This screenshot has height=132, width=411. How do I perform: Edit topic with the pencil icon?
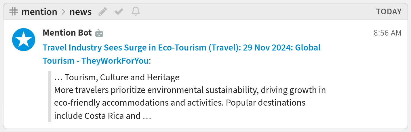102,11
